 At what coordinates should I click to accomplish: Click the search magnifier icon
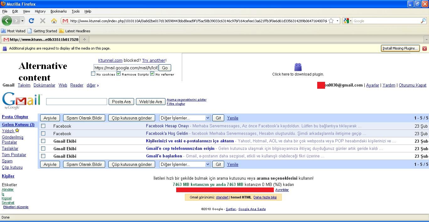point(423,21)
